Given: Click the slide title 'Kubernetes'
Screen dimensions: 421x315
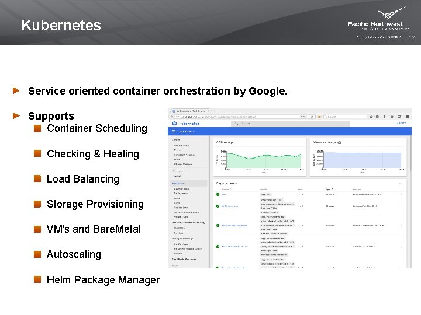Looking at the screenshot, I should 61,25.
